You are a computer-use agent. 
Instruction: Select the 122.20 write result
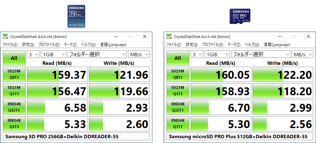point(283,74)
